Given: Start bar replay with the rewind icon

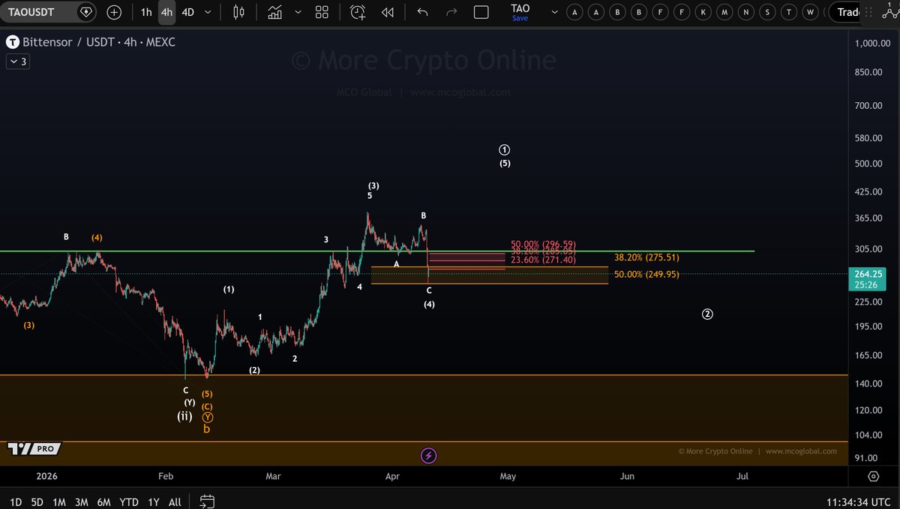Looking at the screenshot, I should 387,12.
